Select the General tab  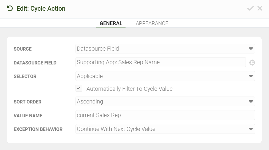click(x=111, y=23)
